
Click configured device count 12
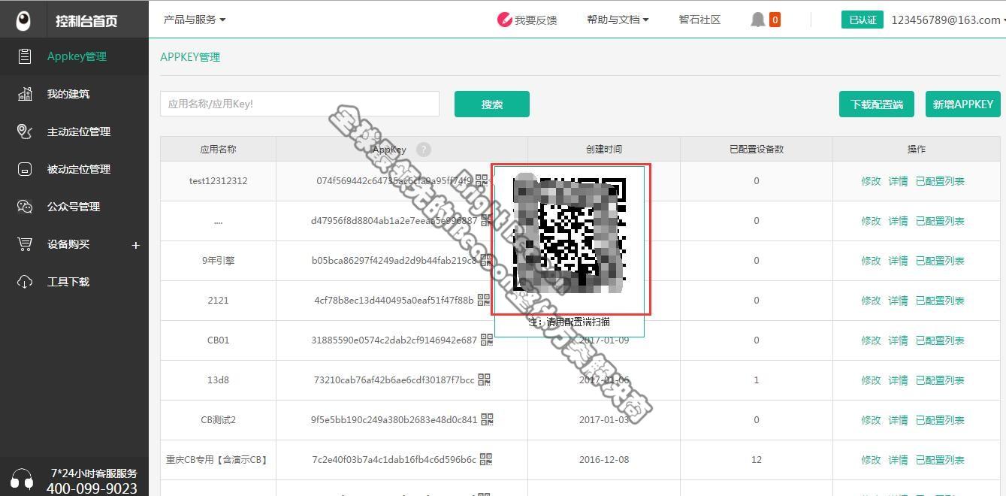756,459
